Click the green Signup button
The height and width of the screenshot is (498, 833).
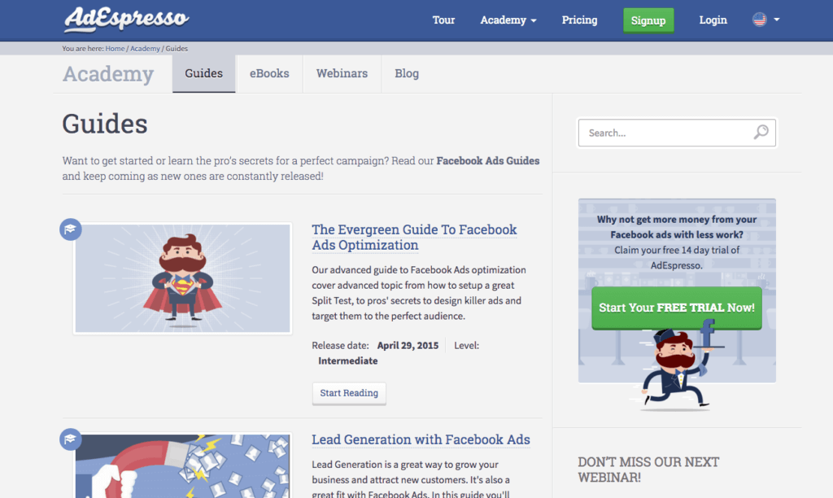tap(648, 20)
